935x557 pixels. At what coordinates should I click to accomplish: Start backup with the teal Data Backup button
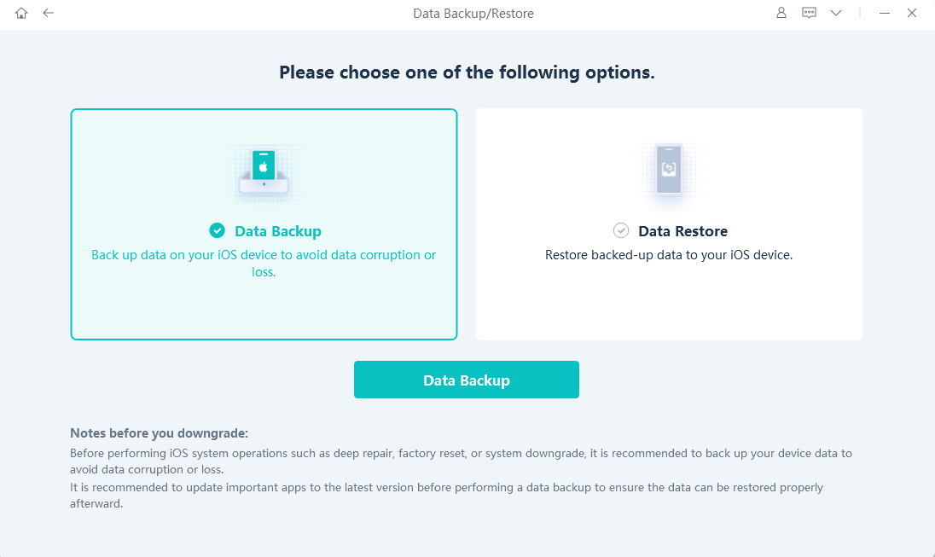[467, 380]
